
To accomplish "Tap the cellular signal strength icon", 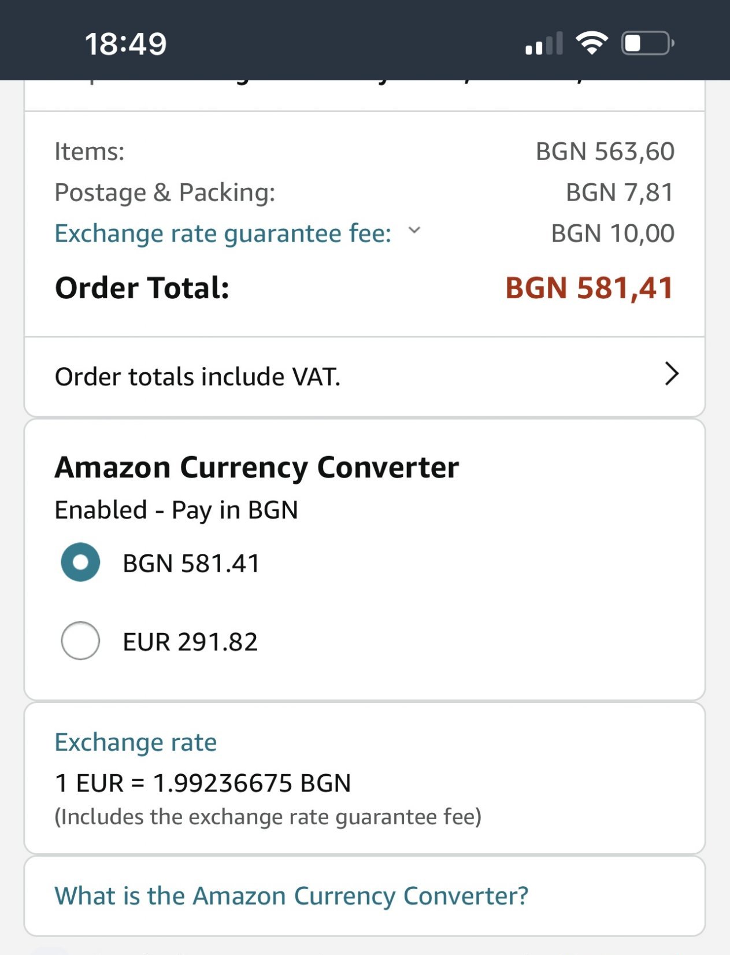I will [543, 44].
